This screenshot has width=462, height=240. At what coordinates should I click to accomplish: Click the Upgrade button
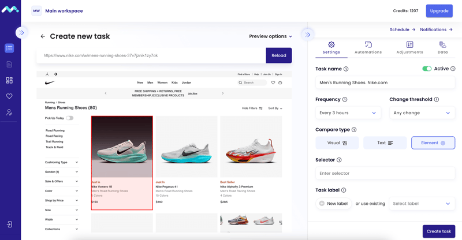click(439, 11)
